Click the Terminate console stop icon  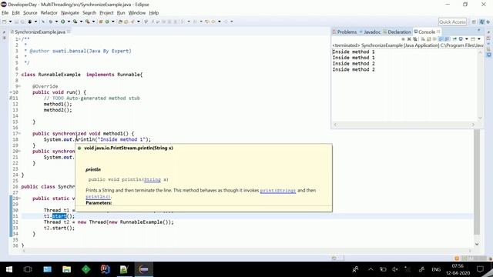(403, 39)
